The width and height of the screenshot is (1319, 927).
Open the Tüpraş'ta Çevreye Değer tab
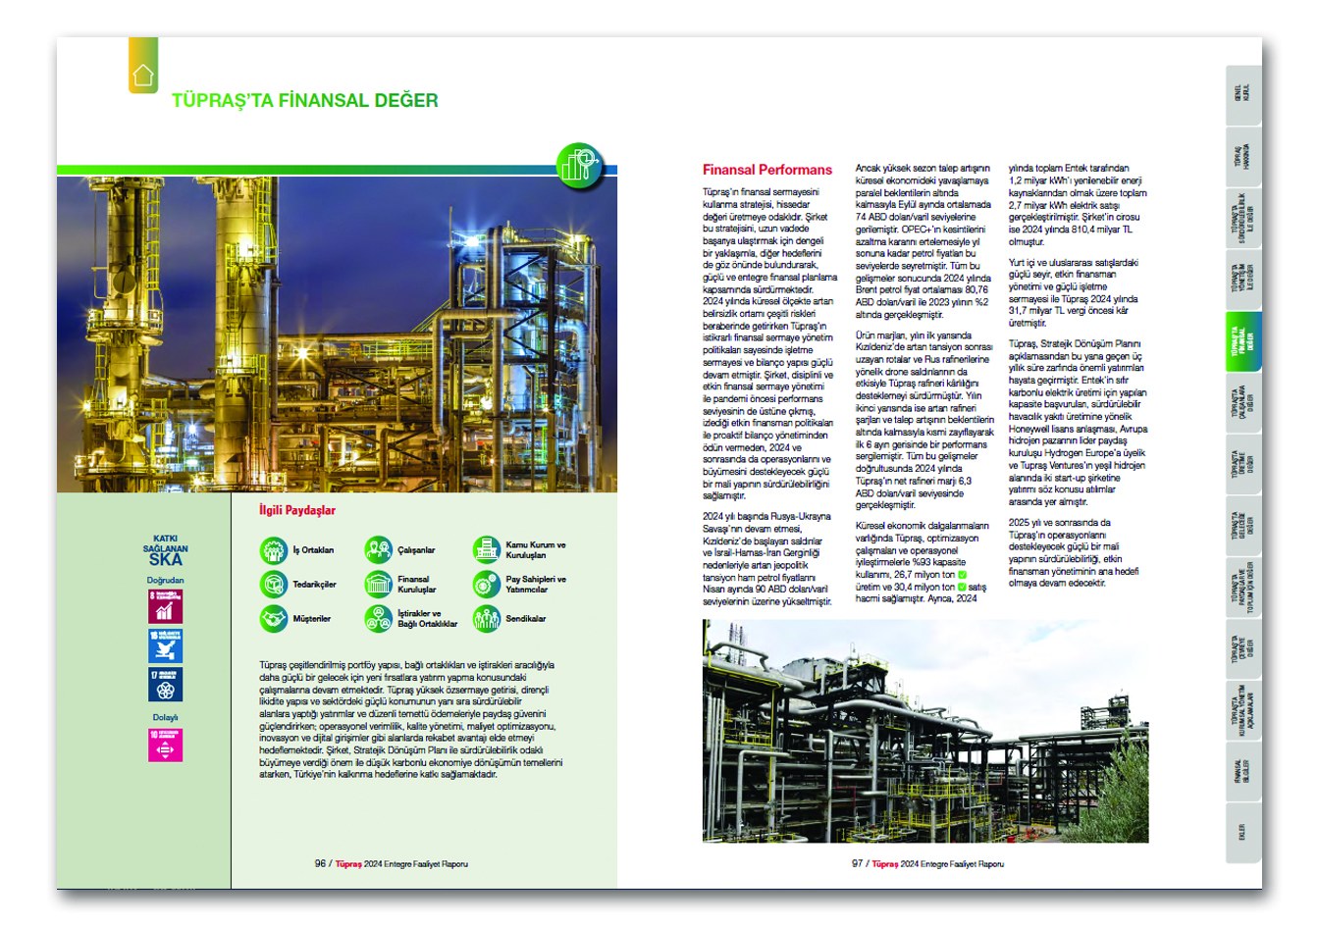click(1243, 650)
